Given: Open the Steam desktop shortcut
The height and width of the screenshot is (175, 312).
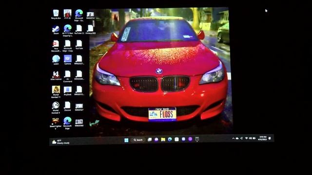Looking at the screenshot, I should point(56,30).
